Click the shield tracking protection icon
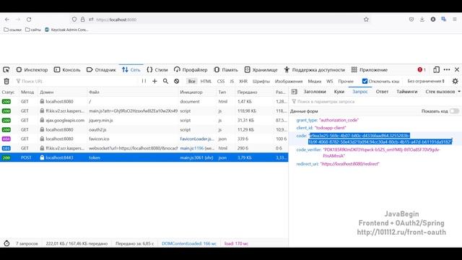462x260 pixels. 74,19
